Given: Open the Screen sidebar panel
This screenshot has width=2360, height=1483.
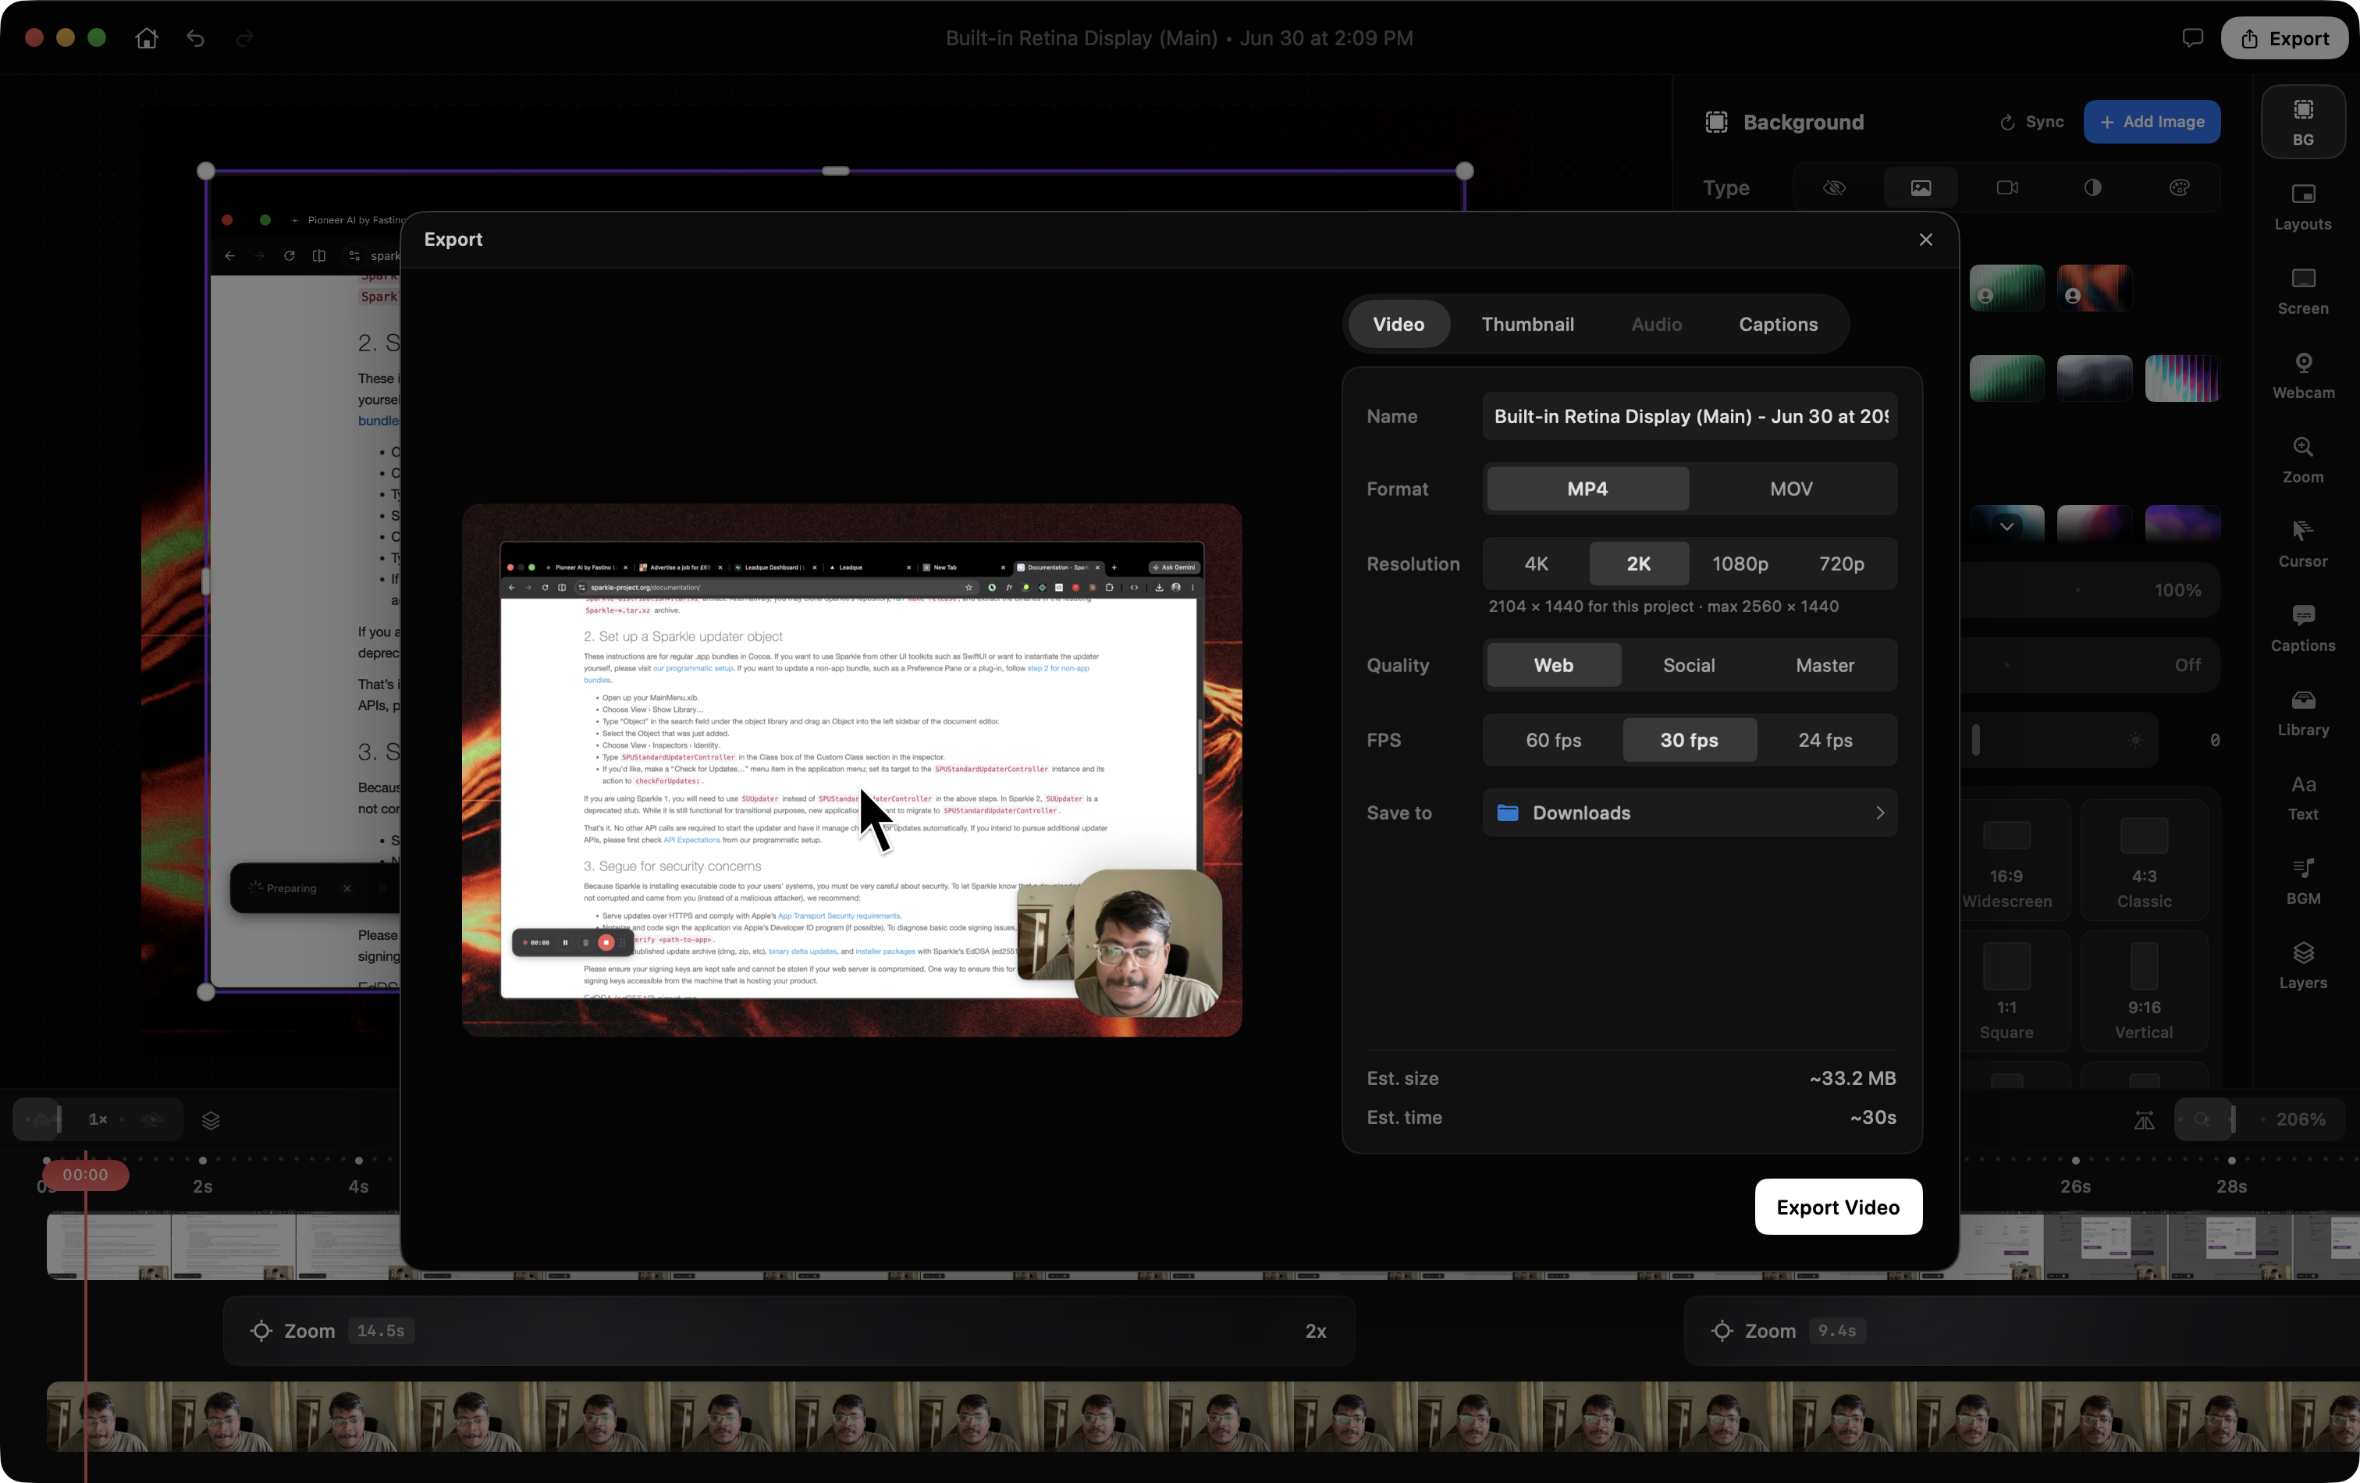Looking at the screenshot, I should [x=2302, y=291].
